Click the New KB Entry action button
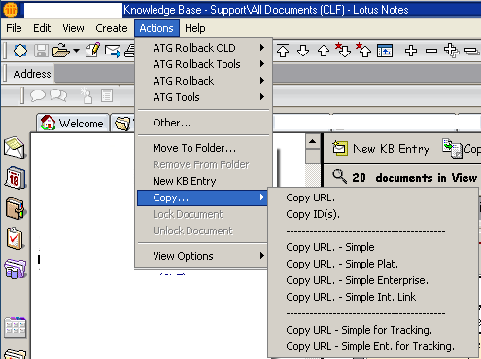The height and width of the screenshot is (359, 481). tap(381, 149)
